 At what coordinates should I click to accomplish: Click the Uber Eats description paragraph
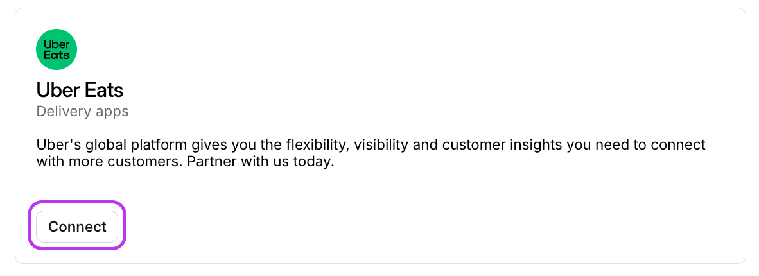[371, 153]
